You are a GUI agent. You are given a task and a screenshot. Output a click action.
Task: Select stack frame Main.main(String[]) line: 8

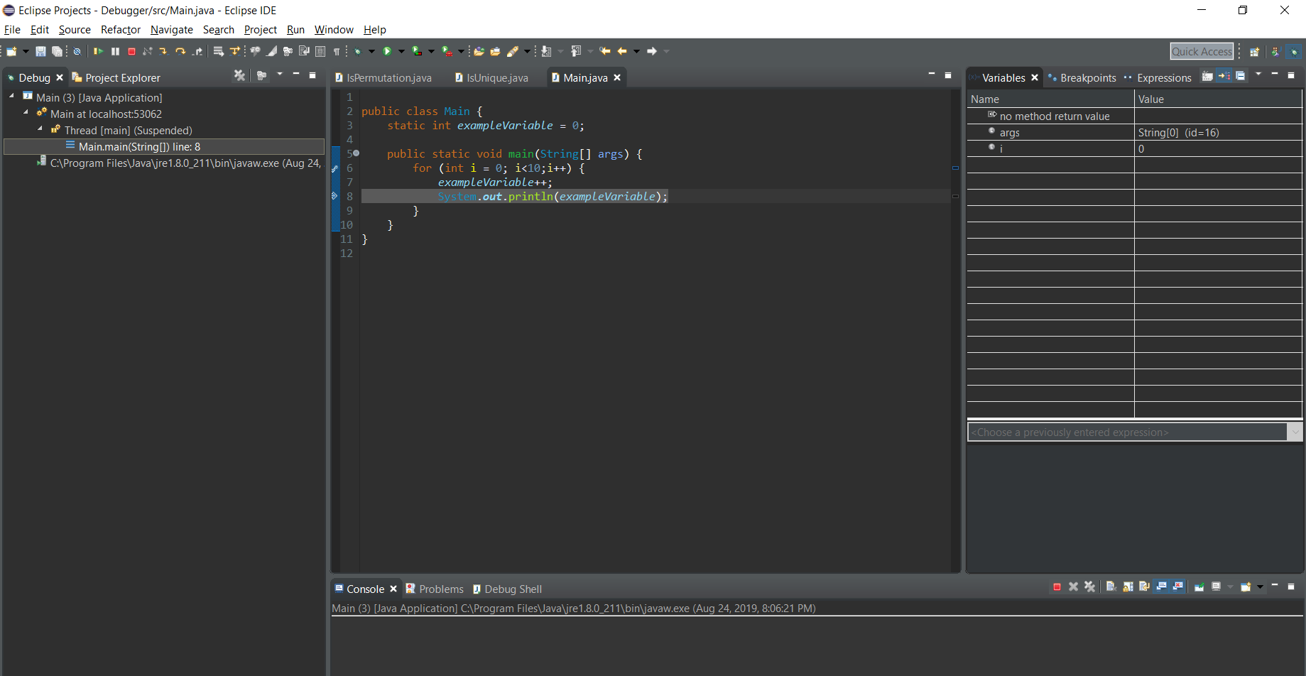coord(164,146)
